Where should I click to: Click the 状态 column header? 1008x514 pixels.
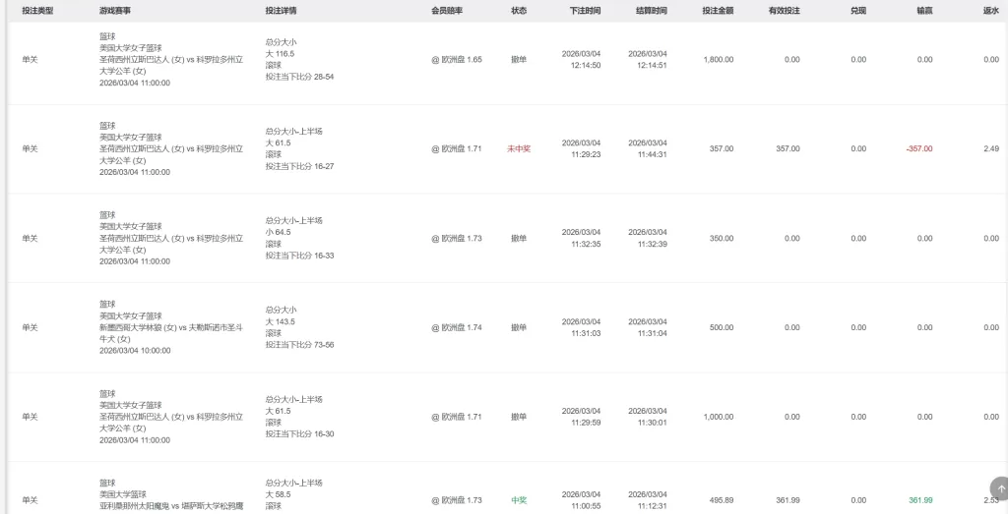(x=519, y=10)
